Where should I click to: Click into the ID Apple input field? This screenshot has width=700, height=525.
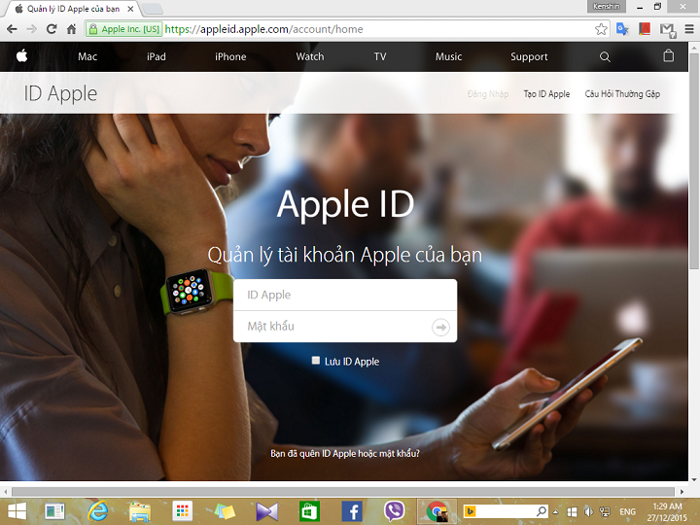(x=345, y=295)
